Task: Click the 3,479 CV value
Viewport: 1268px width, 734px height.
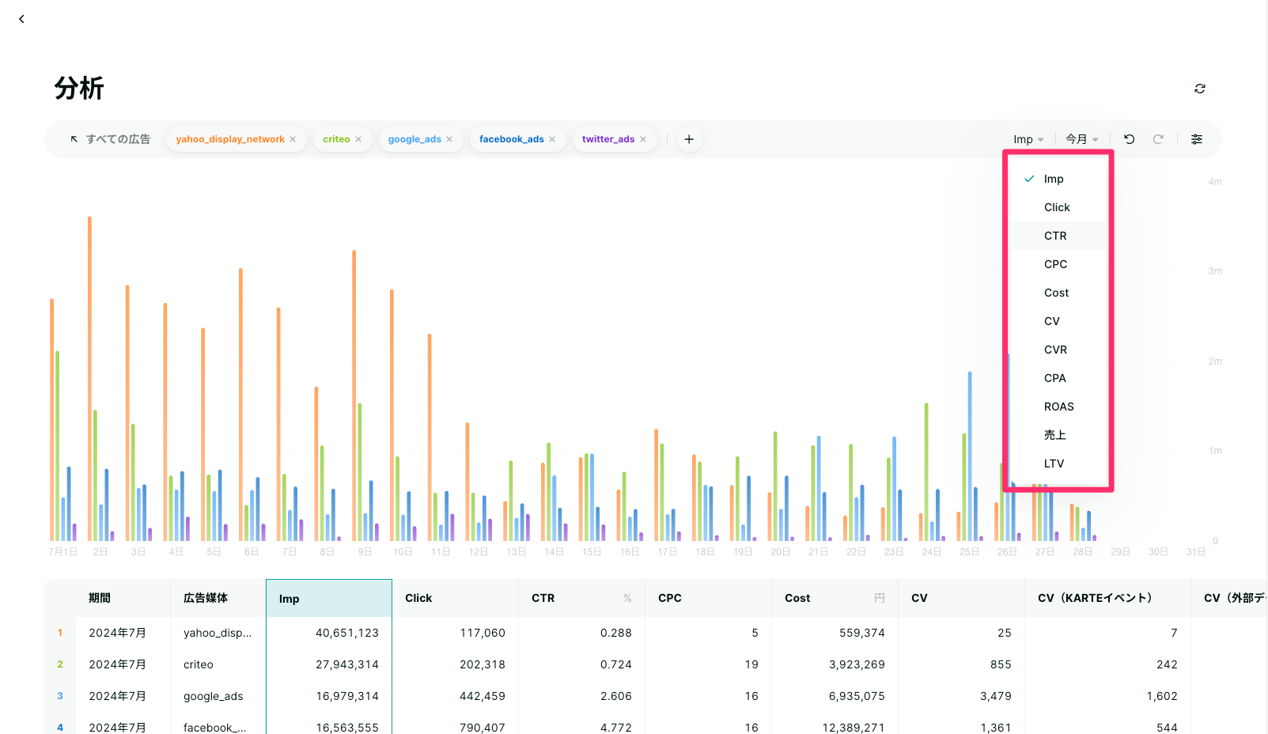Action: tap(996, 696)
